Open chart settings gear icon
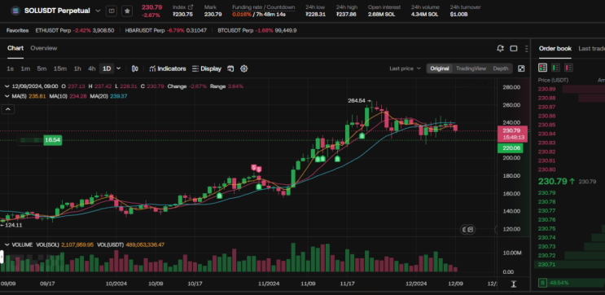 pyautogui.click(x=243, y=68)
